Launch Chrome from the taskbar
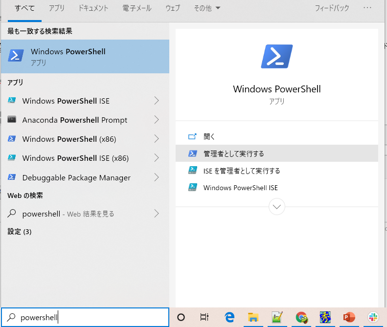This screenshot has height=327, width=387. (x=301, y=317)
